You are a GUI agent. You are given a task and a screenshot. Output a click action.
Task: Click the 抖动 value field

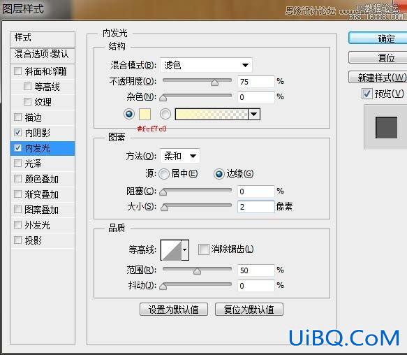256,286
